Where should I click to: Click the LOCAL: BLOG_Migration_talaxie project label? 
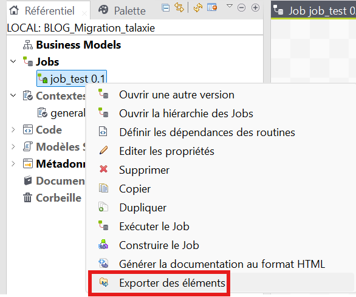81,28
